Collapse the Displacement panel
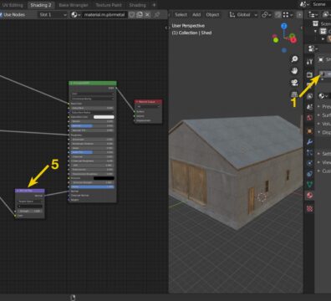Viewport: 331px width, 301px height. point(324,132)
